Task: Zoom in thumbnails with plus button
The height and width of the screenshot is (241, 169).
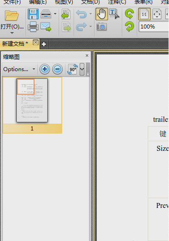Action: tap(45, 69)
